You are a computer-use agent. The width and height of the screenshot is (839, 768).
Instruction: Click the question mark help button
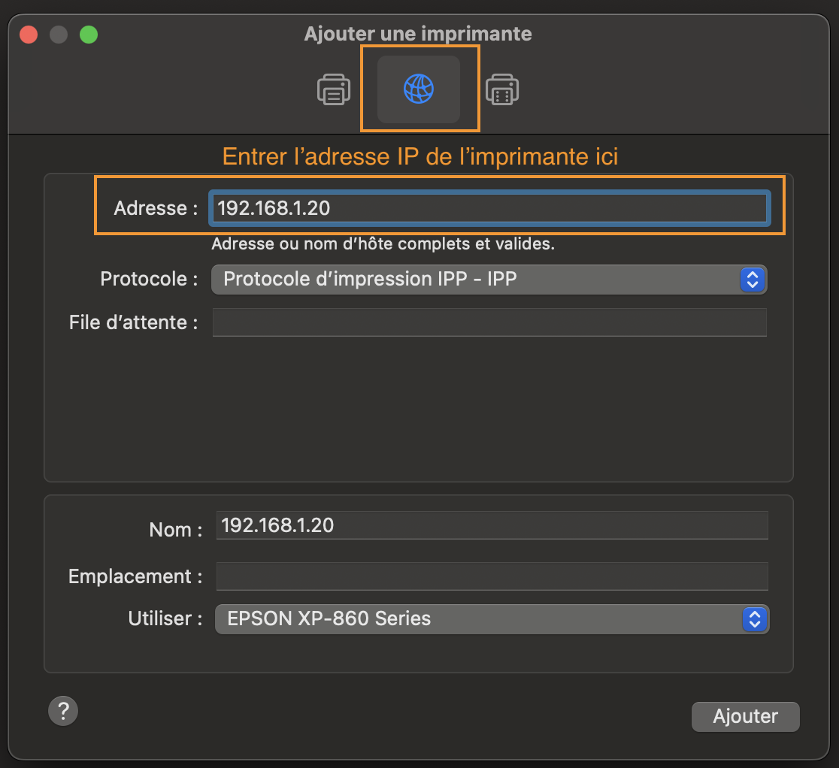pos(63,710)
